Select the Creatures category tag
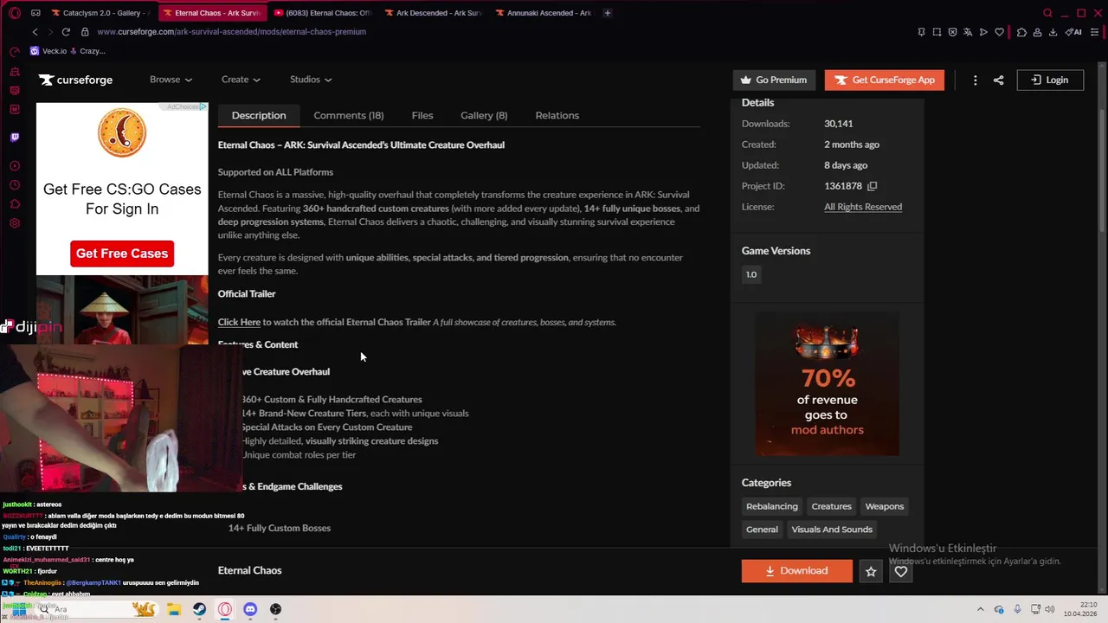1108x623 pixels. pyautogui.click(x=832, y=506)
